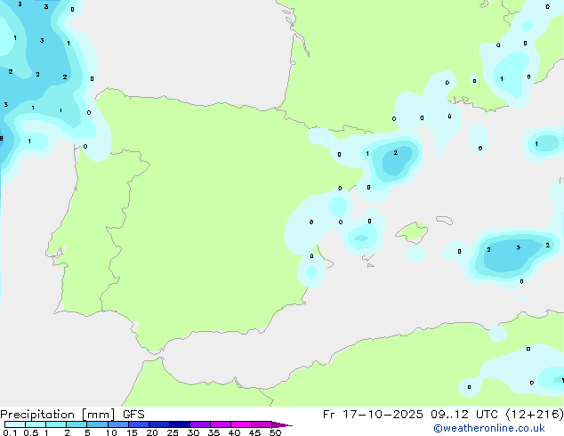Image resolution: width=564 pixels, height=436 pixels.
Task: Click the '0.1' legend scale label
Action: [10, 432]
